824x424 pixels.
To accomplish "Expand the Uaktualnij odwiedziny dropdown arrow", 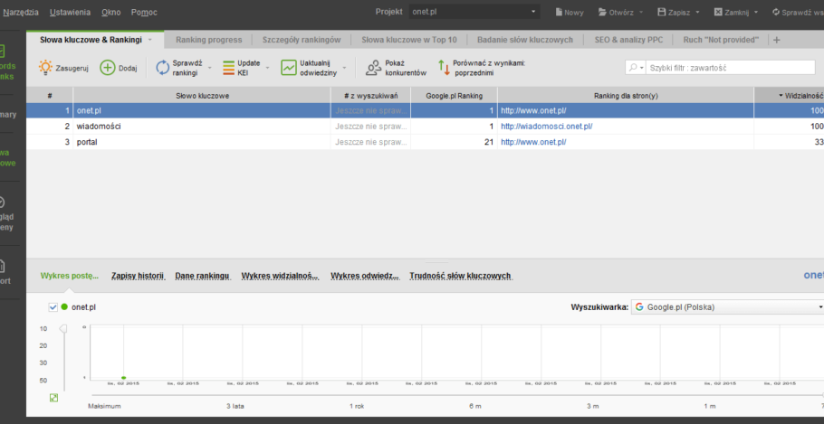I will tap(345, 68).
